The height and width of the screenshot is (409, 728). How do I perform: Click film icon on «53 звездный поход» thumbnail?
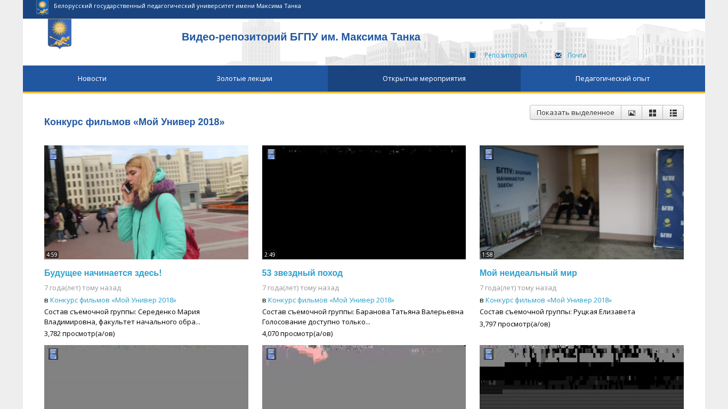click(271, 154)
